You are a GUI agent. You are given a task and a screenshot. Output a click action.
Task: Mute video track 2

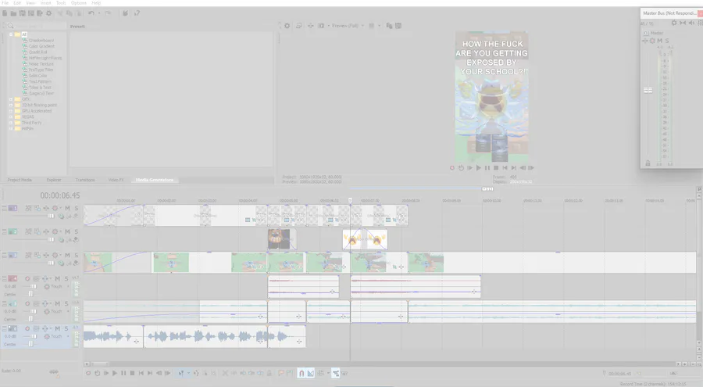pos(67,231)
